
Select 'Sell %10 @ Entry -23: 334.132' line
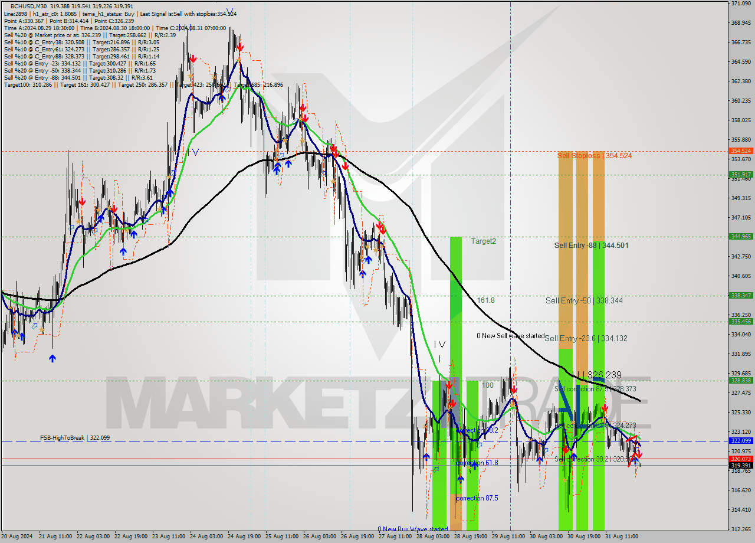[x=80, y=64]
